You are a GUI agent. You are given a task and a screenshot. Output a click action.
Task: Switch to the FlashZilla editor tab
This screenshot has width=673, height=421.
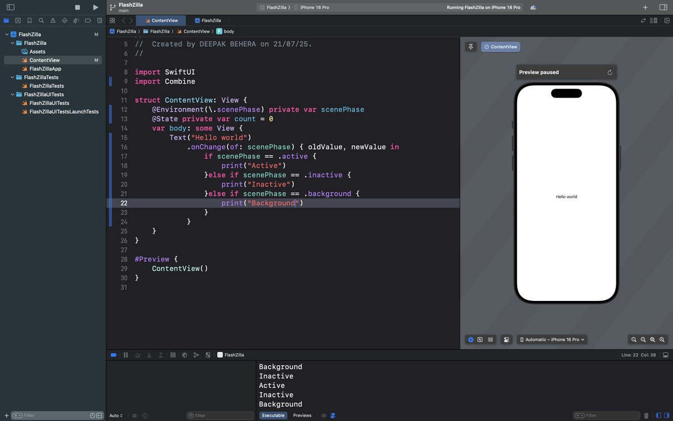click(208, 20)
